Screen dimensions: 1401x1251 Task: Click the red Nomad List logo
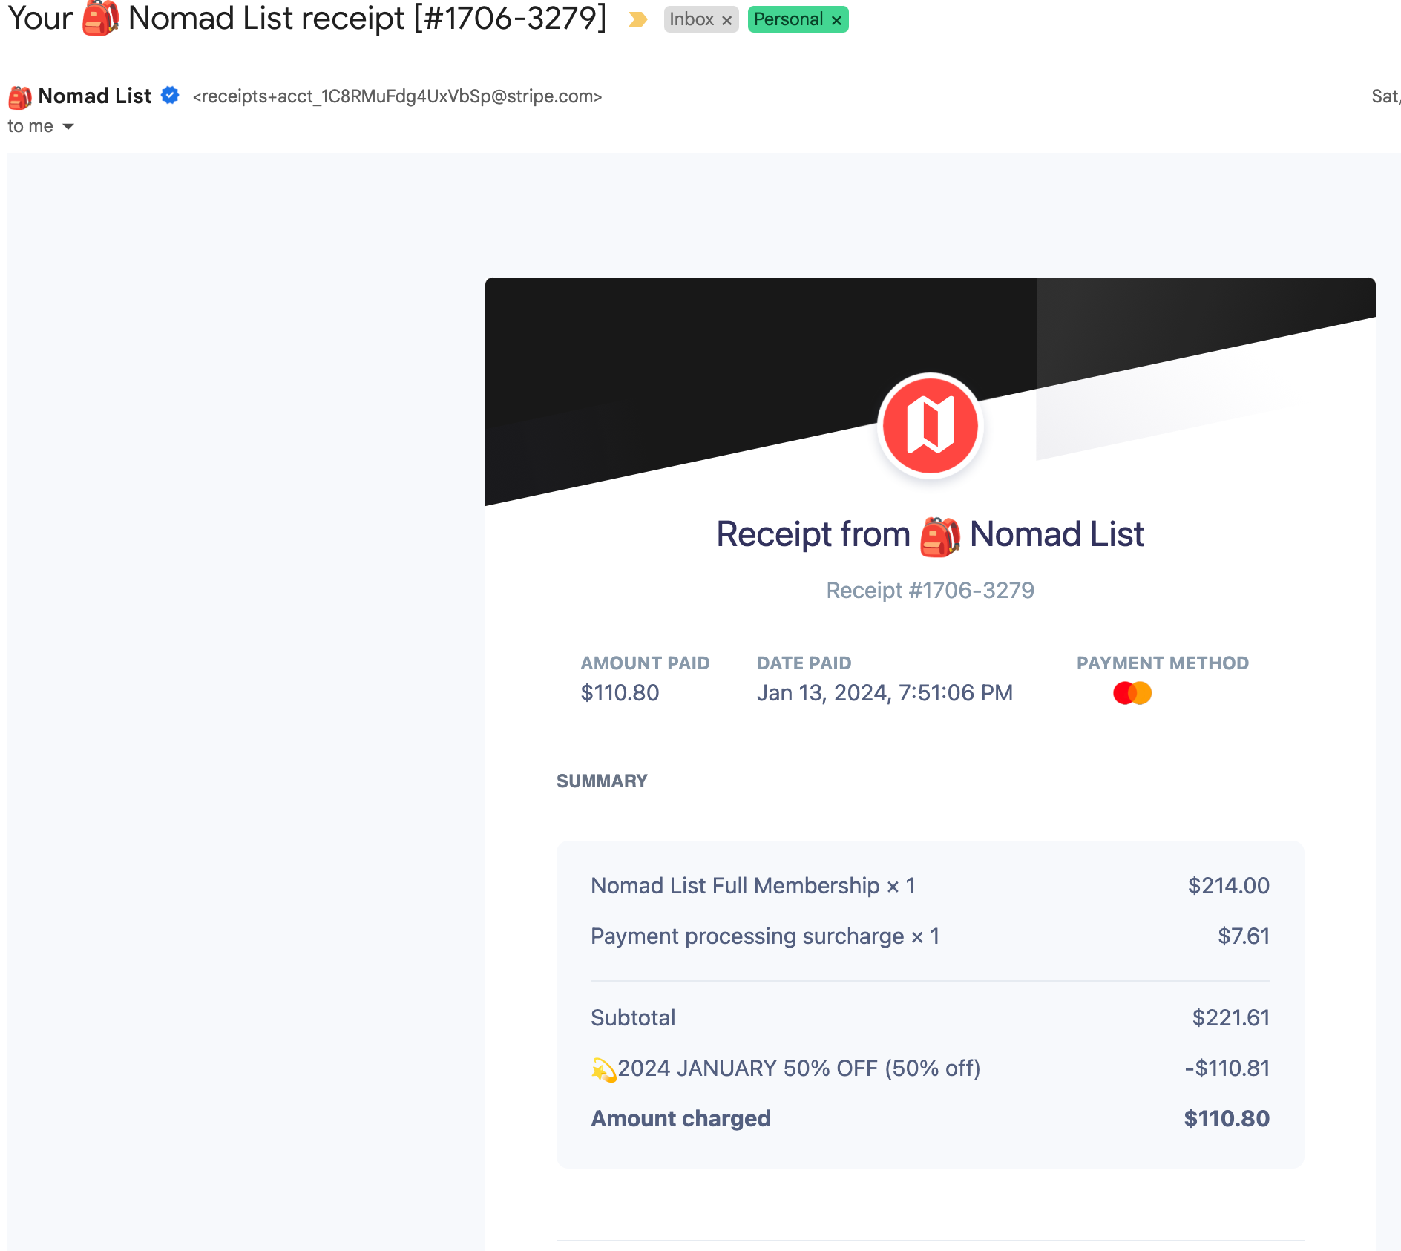[930, 426]
